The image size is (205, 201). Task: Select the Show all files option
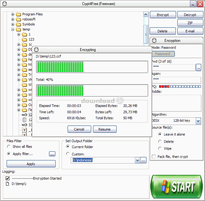pos(9,147)
